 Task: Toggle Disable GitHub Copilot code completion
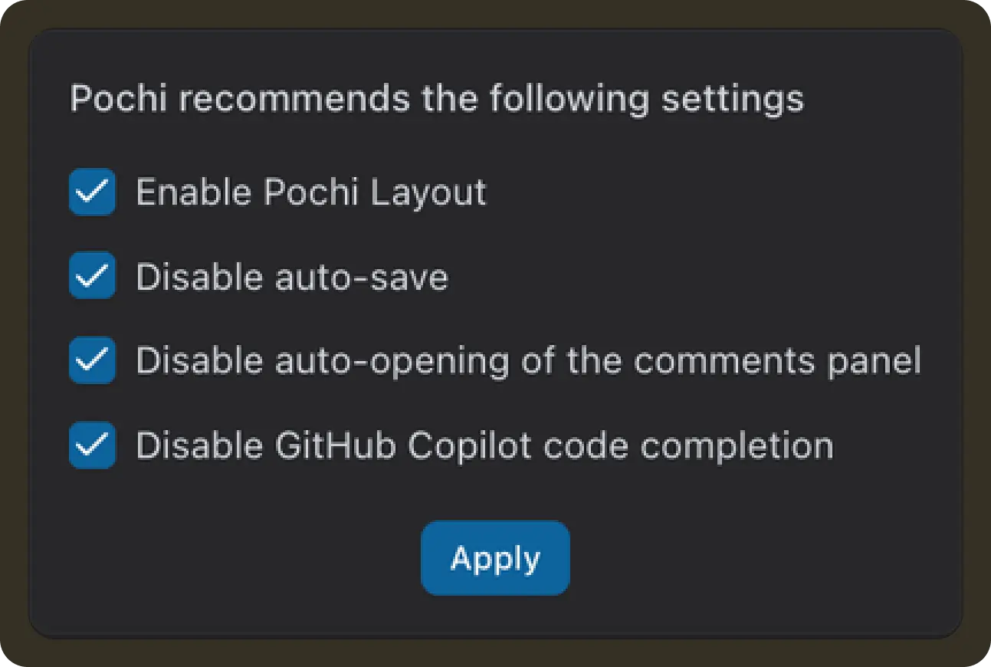(92, 445)
